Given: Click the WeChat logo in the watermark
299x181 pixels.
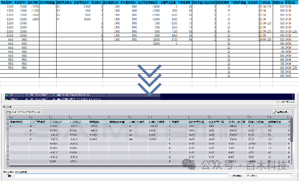Looking at the screenshot, I should [x=189, y=165].
